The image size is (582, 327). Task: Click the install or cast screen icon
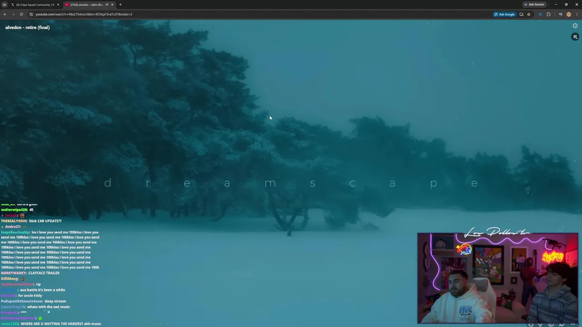521,14
